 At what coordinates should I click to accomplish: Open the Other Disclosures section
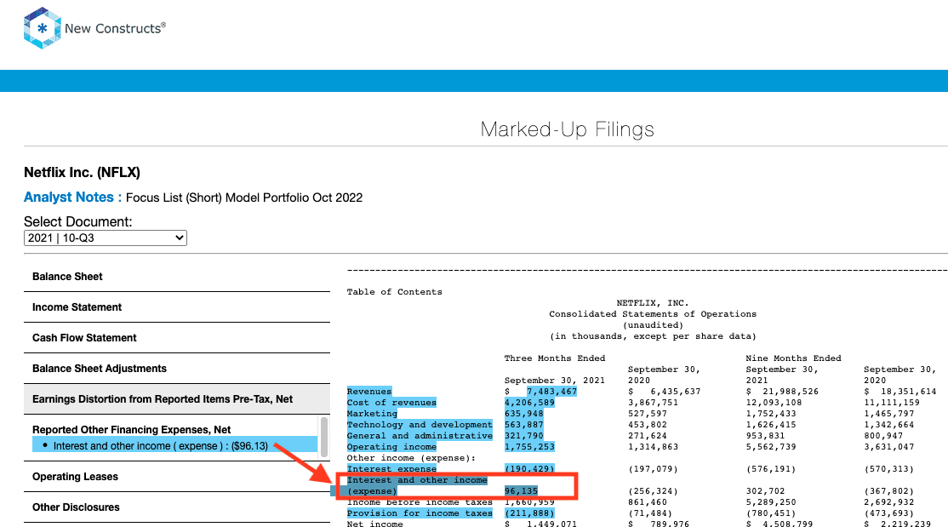176,507
